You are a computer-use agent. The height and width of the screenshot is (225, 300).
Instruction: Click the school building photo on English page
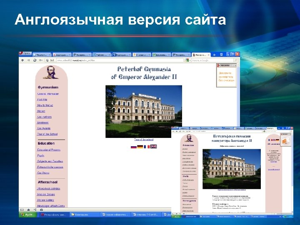pos(144,112)
